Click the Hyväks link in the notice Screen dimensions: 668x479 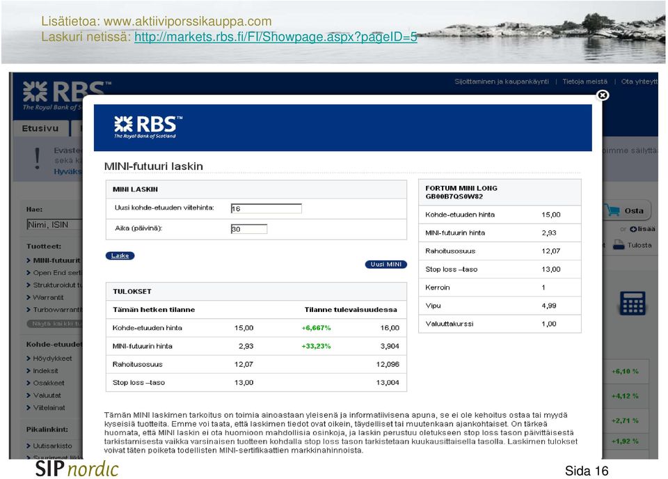tap(68, 171)
